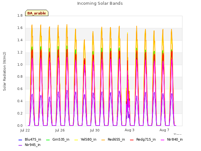Viewport: 201px width, 151px height.
Task: Click the Solar Radiation (W/m2) axis title
Action: [4, 71]
